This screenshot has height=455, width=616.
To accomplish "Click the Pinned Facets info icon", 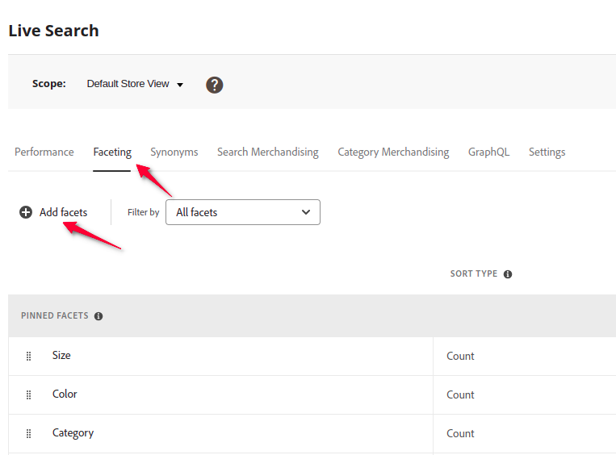I will (98, 316).
